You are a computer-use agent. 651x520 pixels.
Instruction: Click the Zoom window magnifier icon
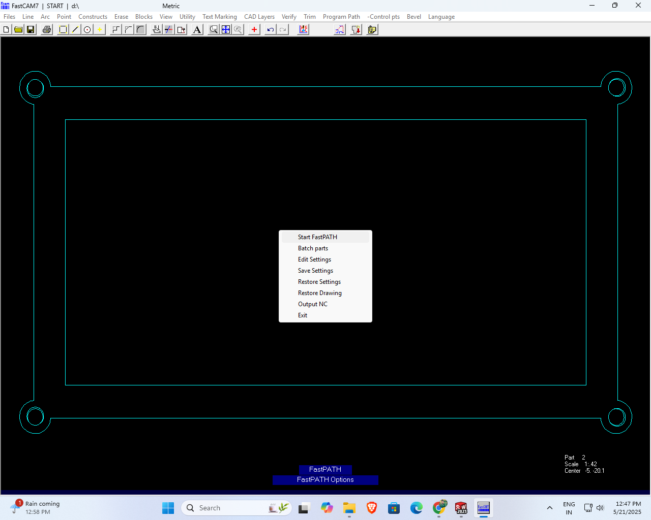[x=214, y=29]
